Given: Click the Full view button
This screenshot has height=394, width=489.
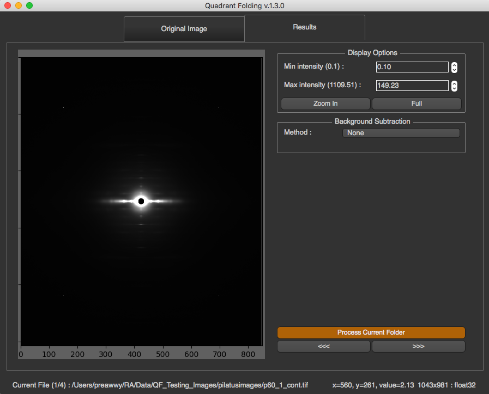Looking at the screenshot, I should tap(416, 104).
